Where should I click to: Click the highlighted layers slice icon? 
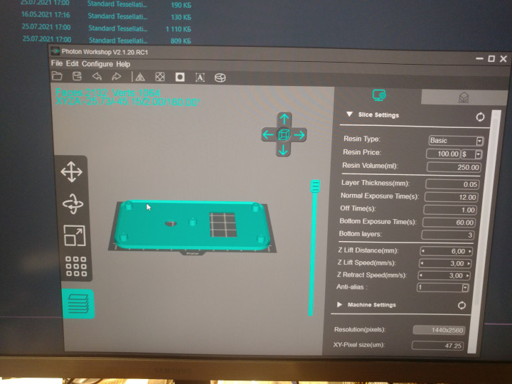(78, 304)
